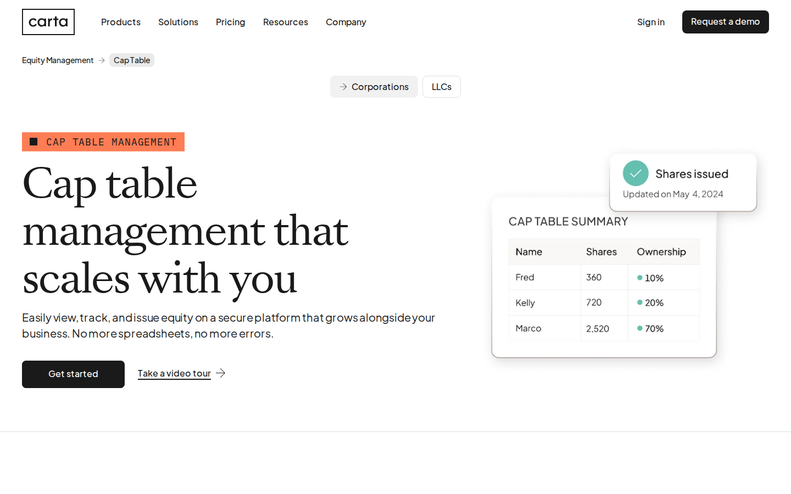Click the Easily view, track description paragraph

point(229,325)
